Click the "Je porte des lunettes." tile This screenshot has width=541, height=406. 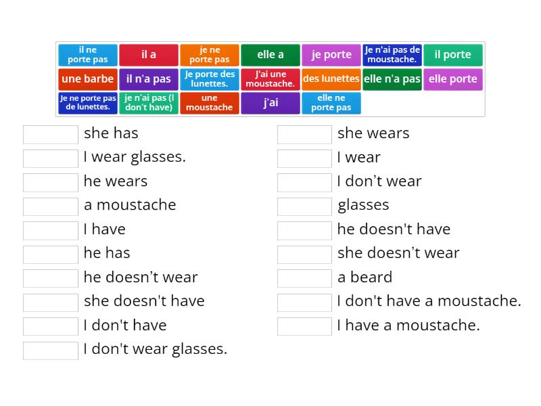[x=210, y=79]
